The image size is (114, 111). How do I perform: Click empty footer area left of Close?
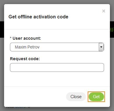(x=35, y=97)
